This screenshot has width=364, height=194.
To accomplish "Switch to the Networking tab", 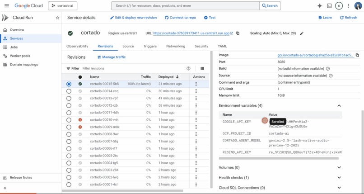I will click(x=176, y=46).
